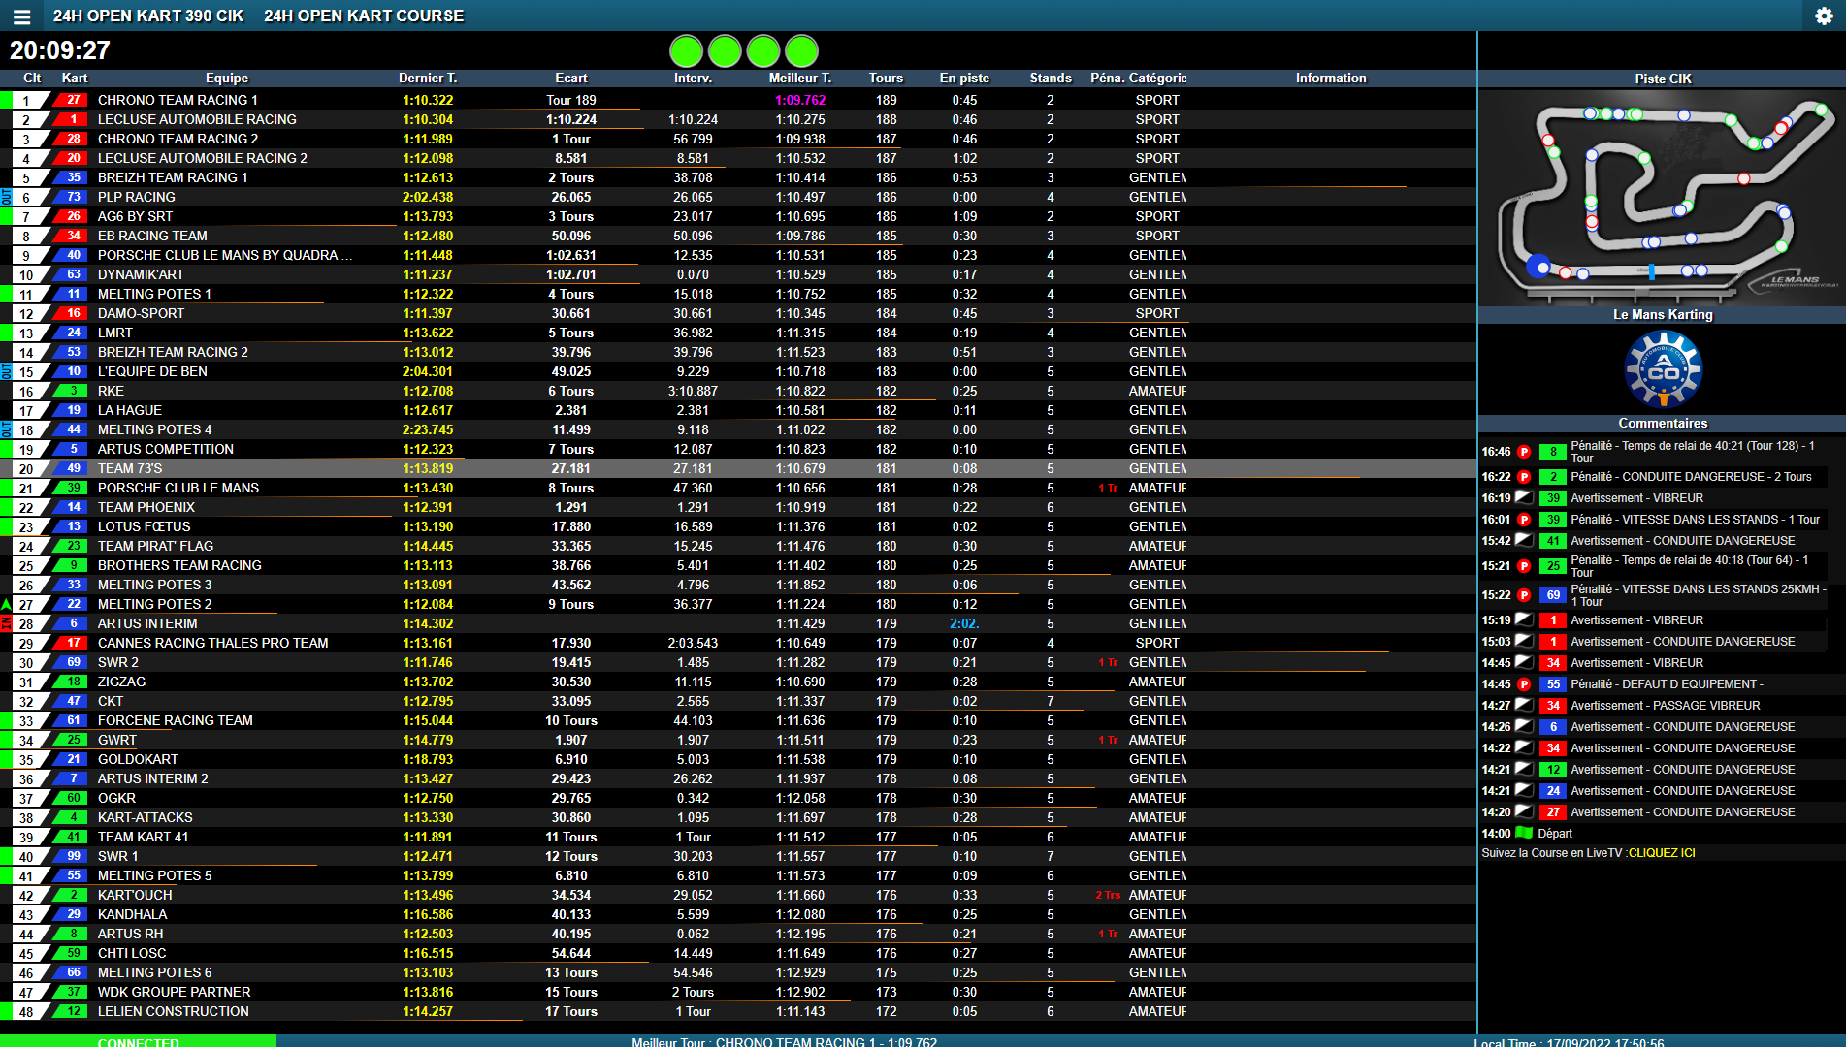Click blue kart 69 badge in the 15:22 comment
Viewport: 1846px width, 1047px height.
1553,595
